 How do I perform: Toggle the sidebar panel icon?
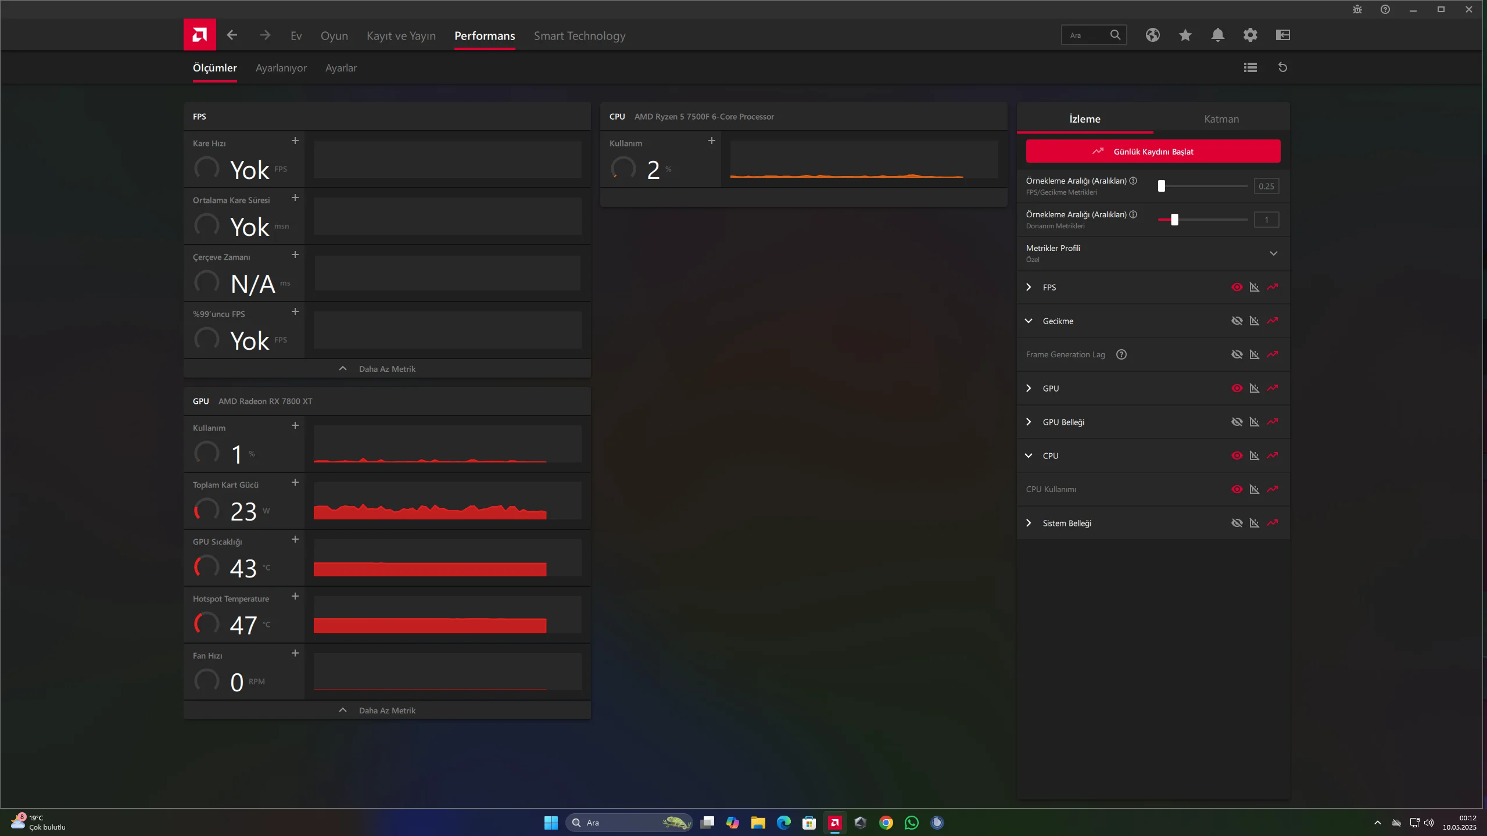pyautogui.click(x=1282, y=35)
